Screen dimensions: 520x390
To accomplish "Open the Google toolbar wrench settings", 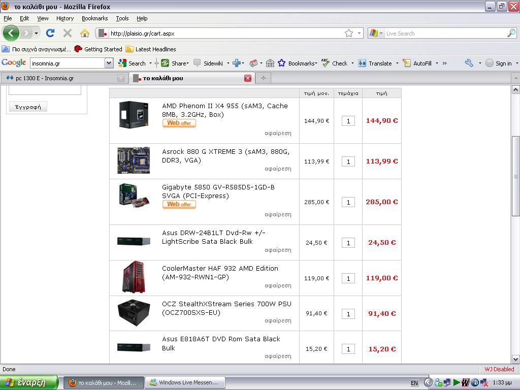I will coord(469,63).
